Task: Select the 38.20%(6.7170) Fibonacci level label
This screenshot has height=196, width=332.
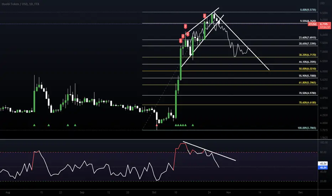Action: coord(307,55)
